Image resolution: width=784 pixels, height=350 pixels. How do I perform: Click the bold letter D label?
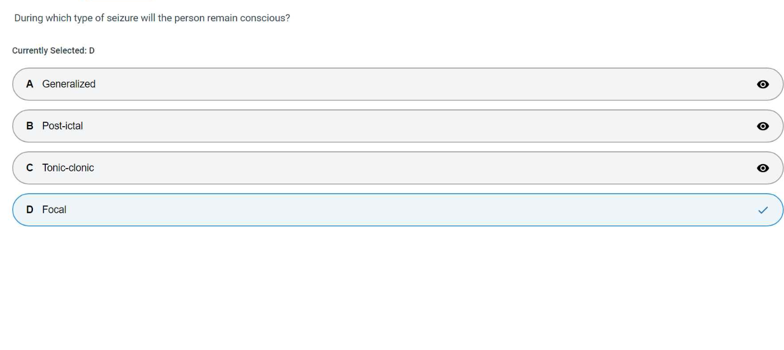click(30, 209)
